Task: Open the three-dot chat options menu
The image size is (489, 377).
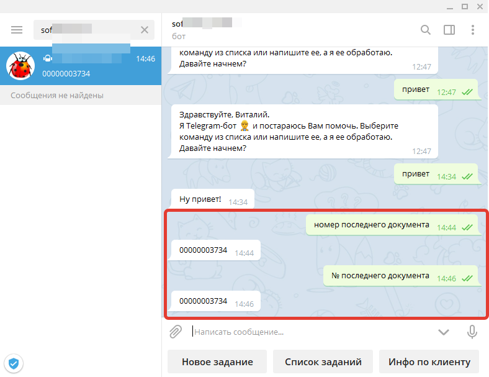Action: tap(473, 30)
